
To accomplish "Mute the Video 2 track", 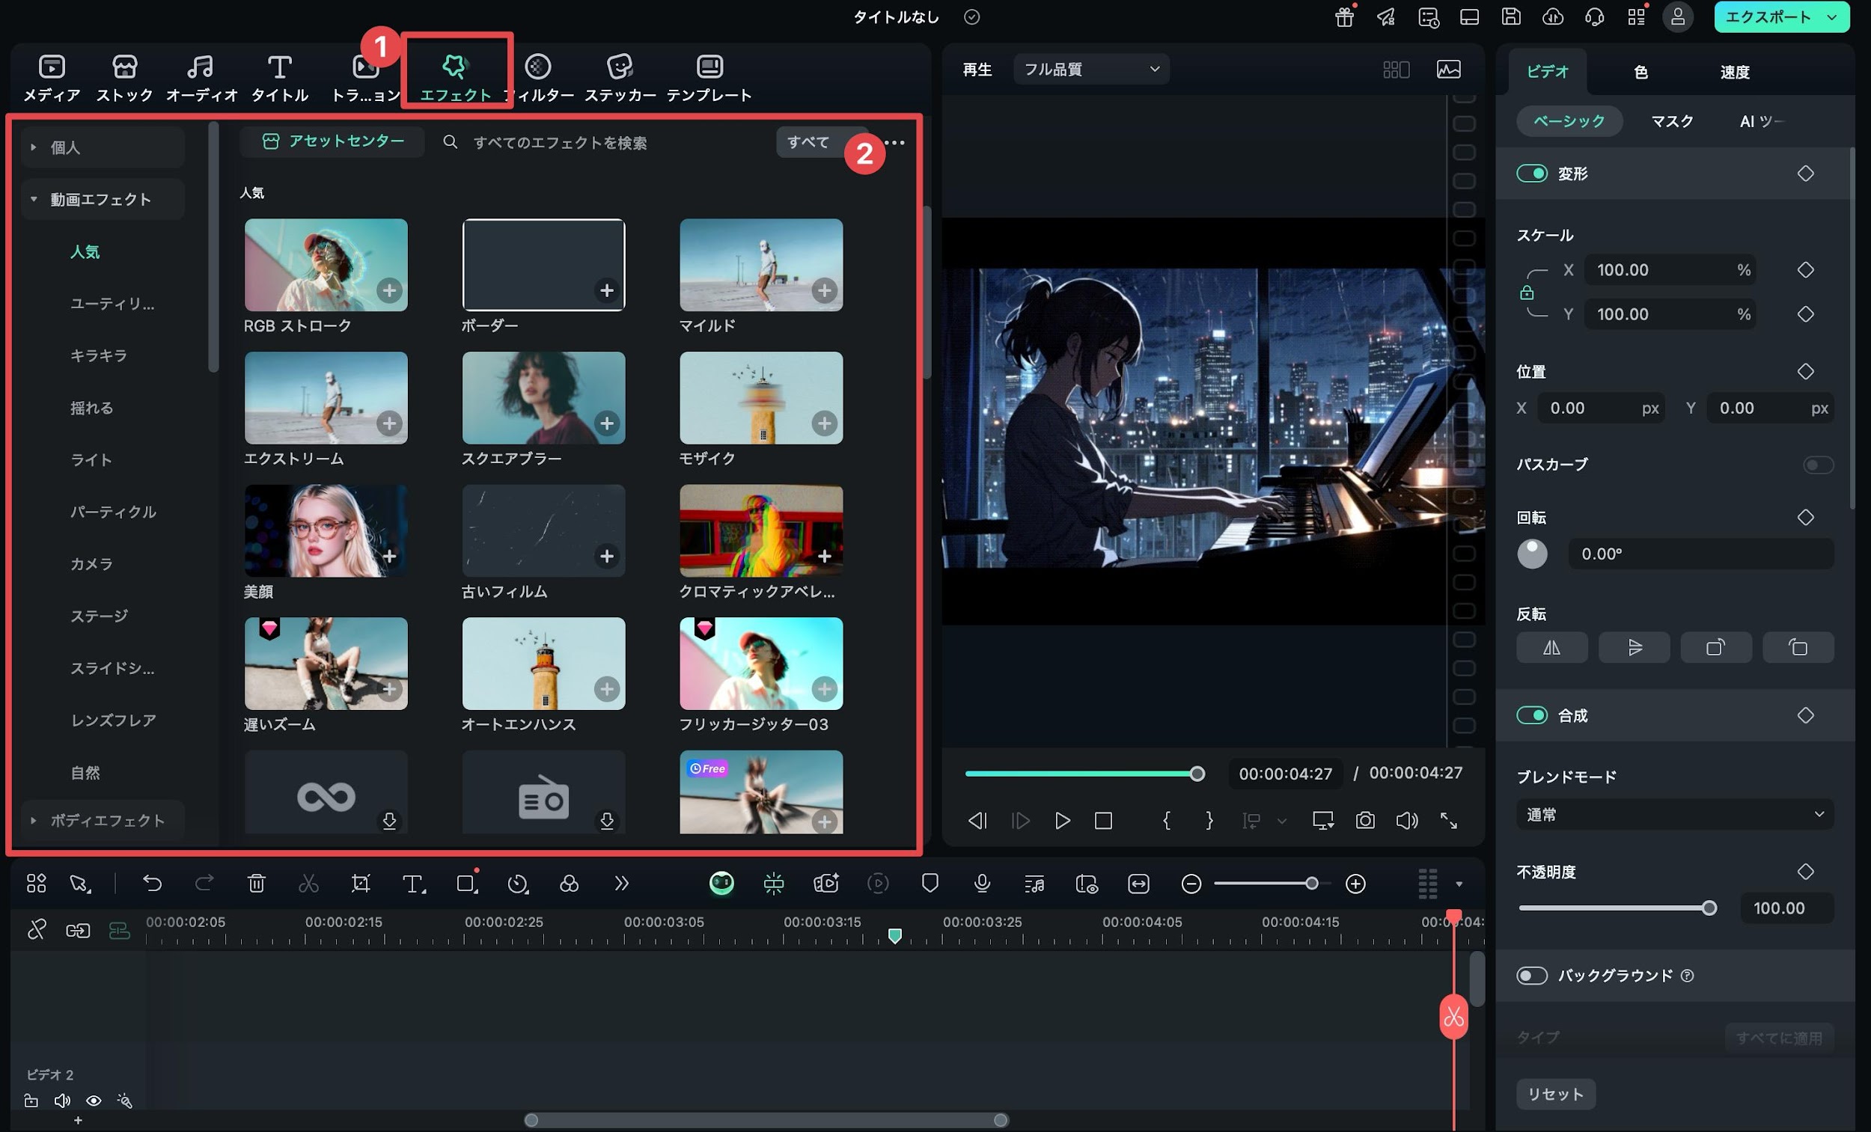I will click(x=62, y=1100).
